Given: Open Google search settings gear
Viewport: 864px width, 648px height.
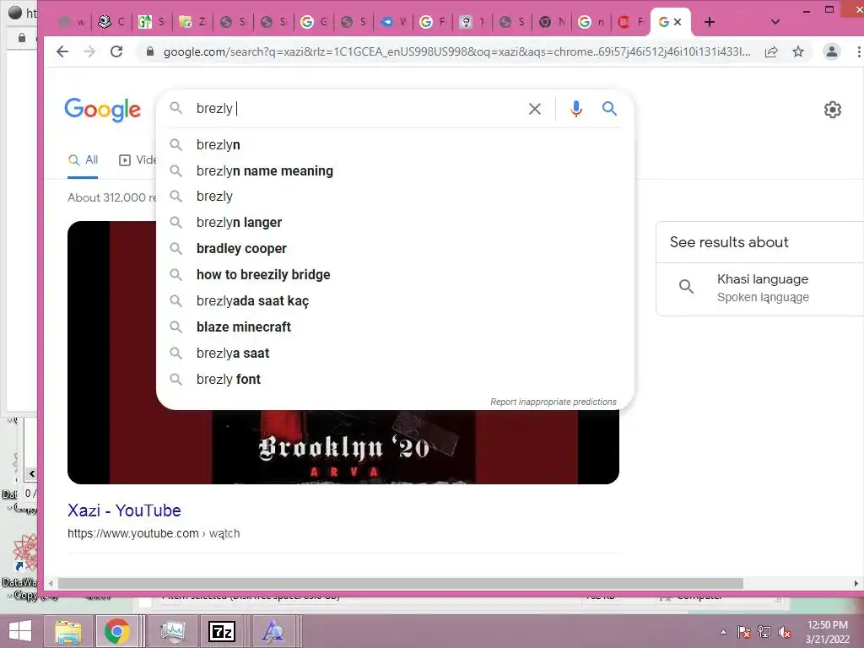Looking at the screenshot, I should (833, 110).
